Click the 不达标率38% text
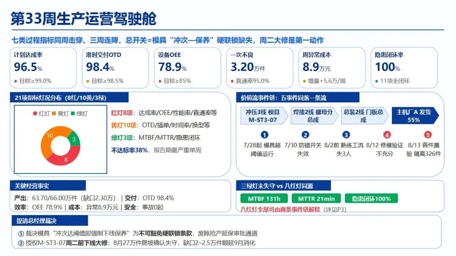 pos(130,150)
